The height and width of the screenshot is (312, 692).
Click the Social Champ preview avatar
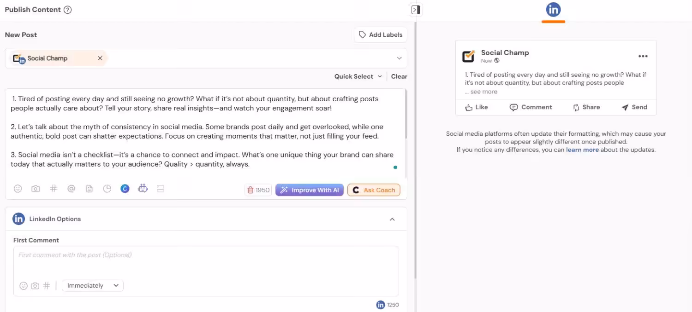point(468,56)
